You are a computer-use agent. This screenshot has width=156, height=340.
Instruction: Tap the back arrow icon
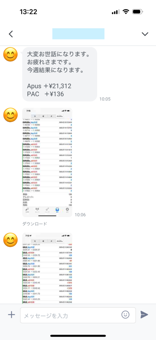(x=11, y=34)
